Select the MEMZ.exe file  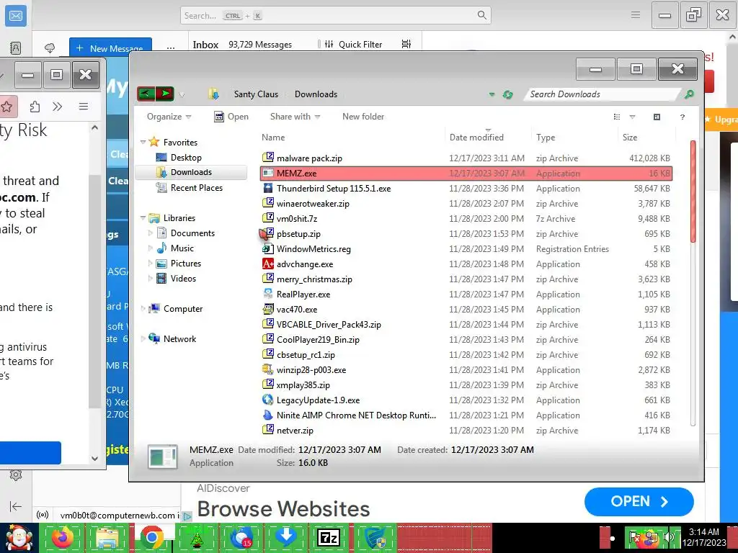point(466,173)
